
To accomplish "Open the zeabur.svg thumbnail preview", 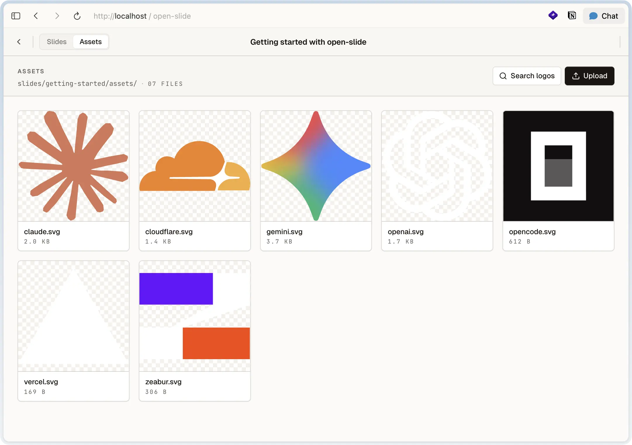I will point(195,316).
